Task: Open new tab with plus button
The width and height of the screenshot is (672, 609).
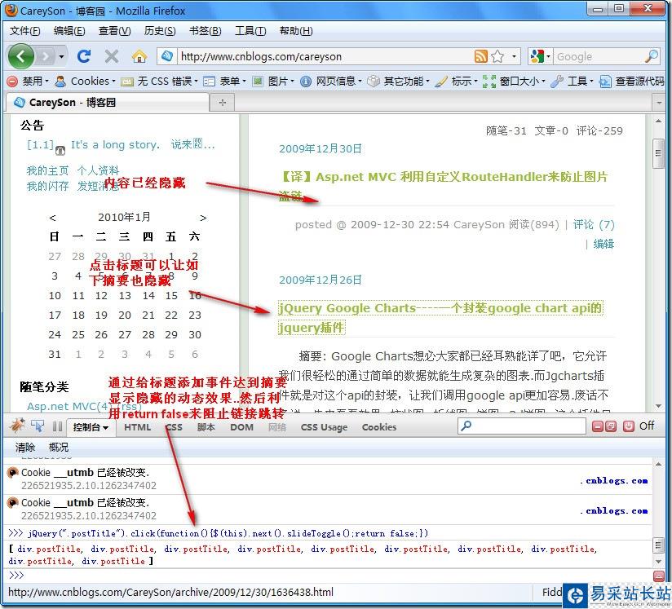Action: pos(223,103)
